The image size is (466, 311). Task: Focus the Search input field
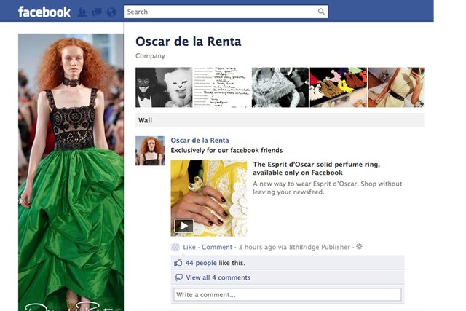click(219, 12)
